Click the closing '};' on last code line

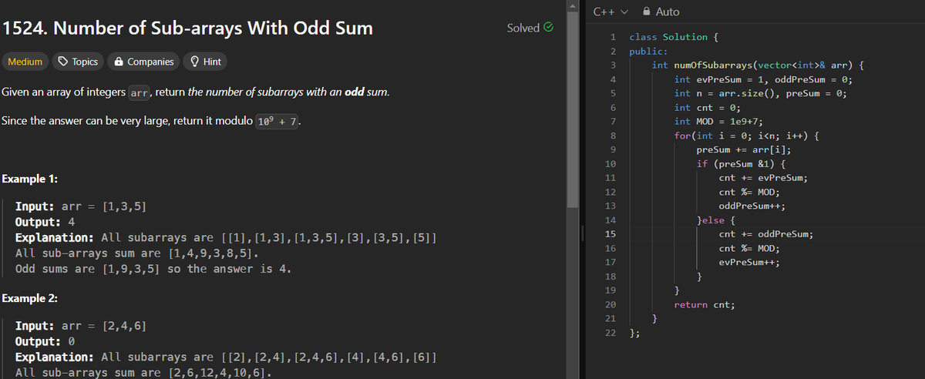(x=635, y=333)
